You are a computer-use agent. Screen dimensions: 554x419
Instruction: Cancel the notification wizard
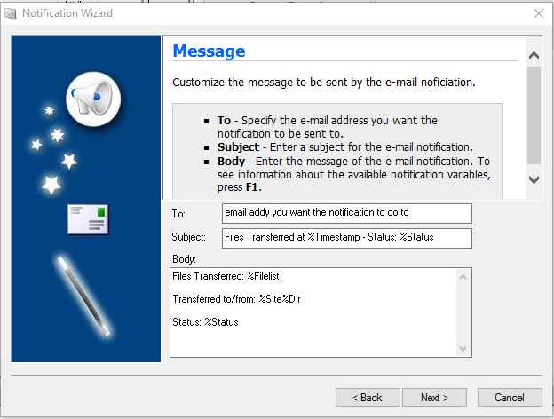click(510, 398)
